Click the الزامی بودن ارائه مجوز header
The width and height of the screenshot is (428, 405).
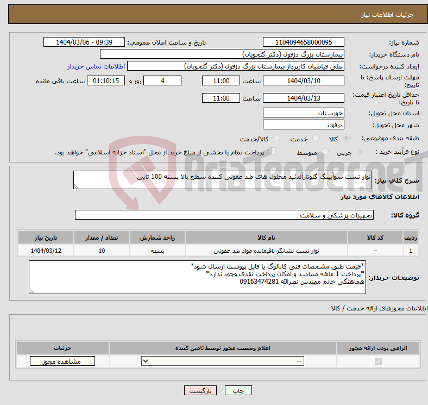[x=378, y=348]
